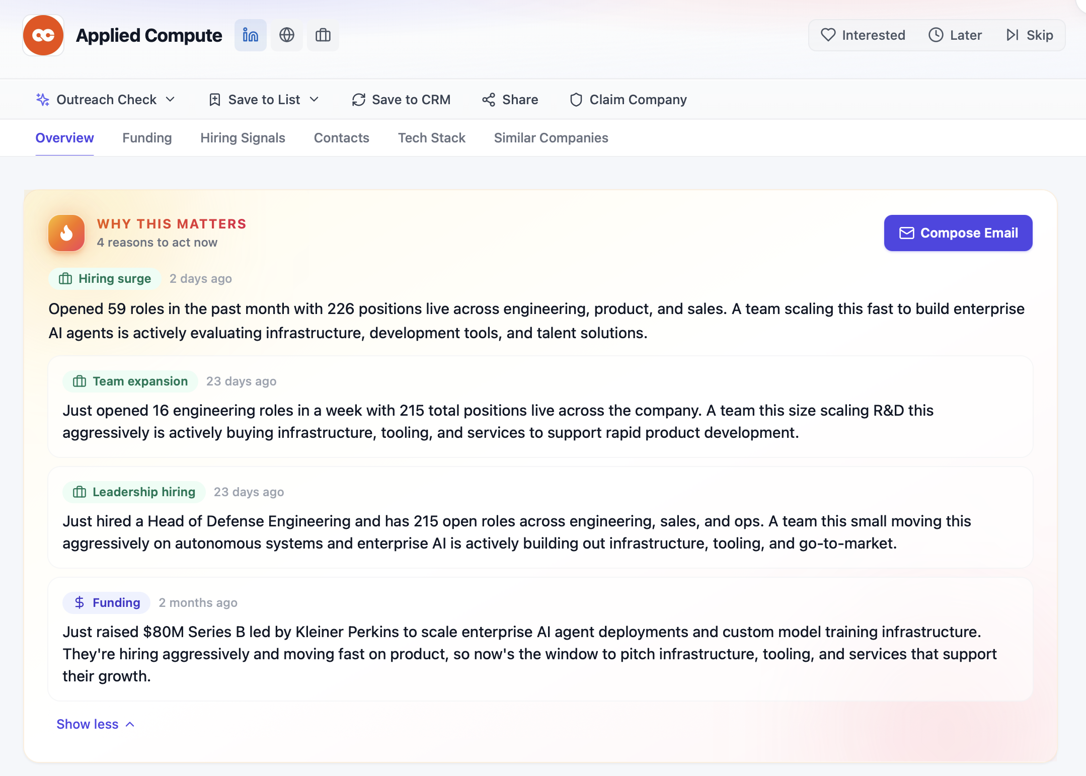Click the dollar icon in Funding tag
Screen dimensions: 1086x776
[80, 603]
